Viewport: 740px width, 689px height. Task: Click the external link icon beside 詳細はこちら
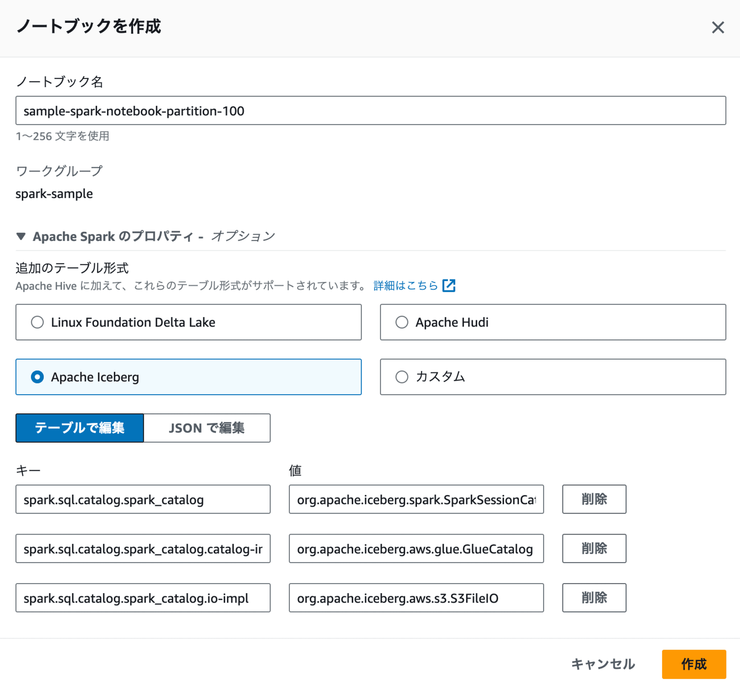[x=448, y=286]
